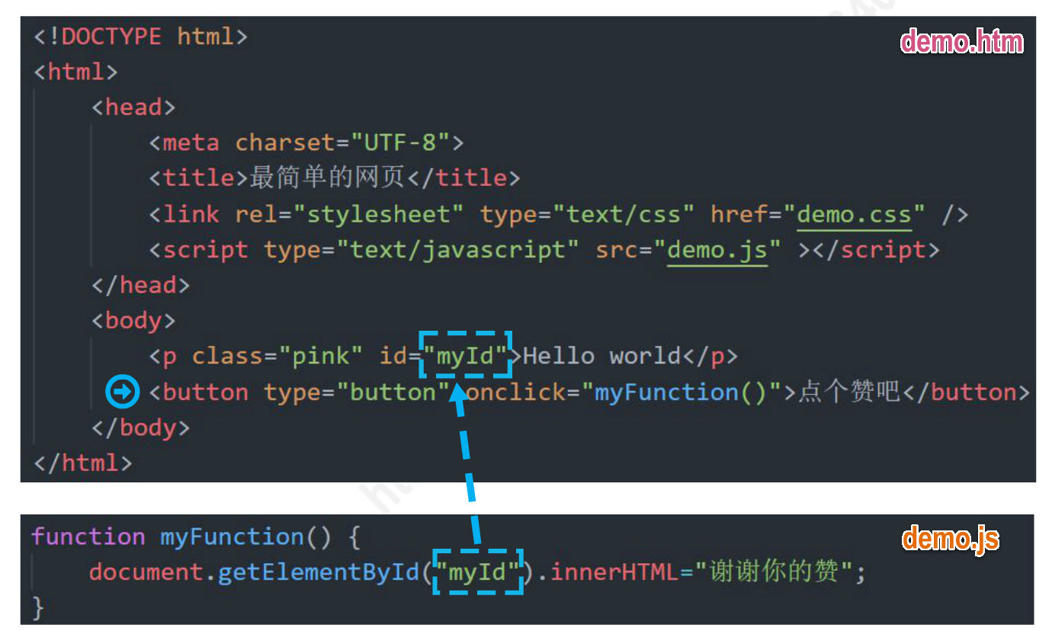
Task: Click the closing </p> tag
Action: [x=710, y=356]
